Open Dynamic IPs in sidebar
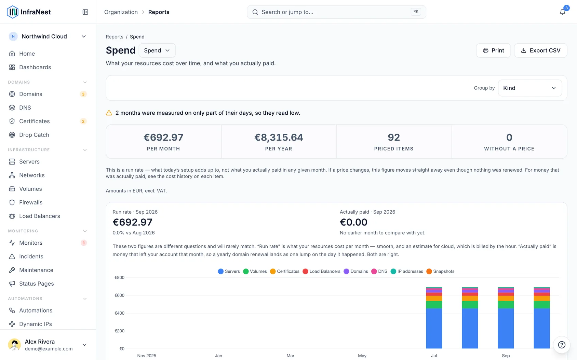 48,324
